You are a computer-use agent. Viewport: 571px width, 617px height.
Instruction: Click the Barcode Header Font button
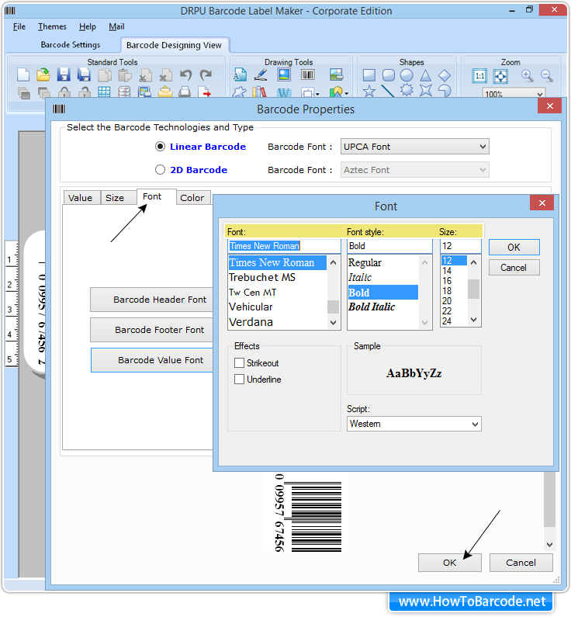[x=152, y=300]
